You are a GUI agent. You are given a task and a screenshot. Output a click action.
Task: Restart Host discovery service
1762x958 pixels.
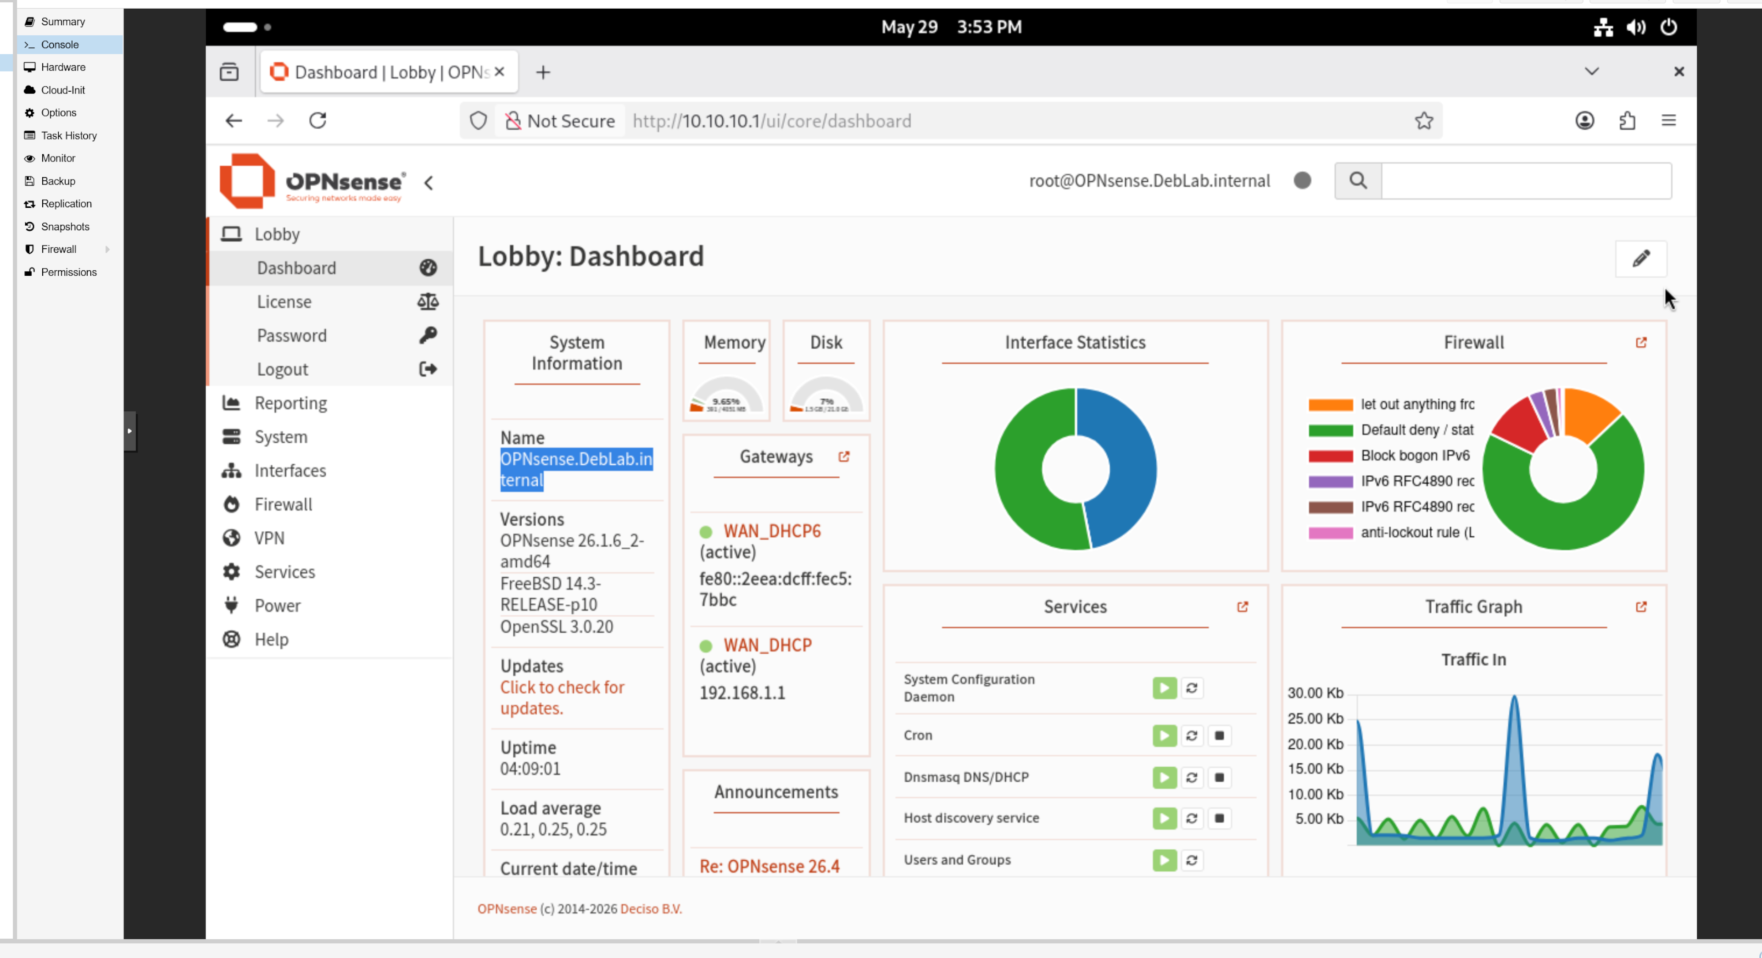coord(1192,819)
